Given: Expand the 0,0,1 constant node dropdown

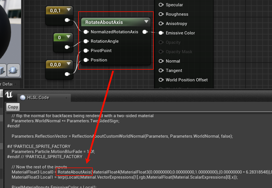Looking at the screenshot, I should tap(68, 9).
